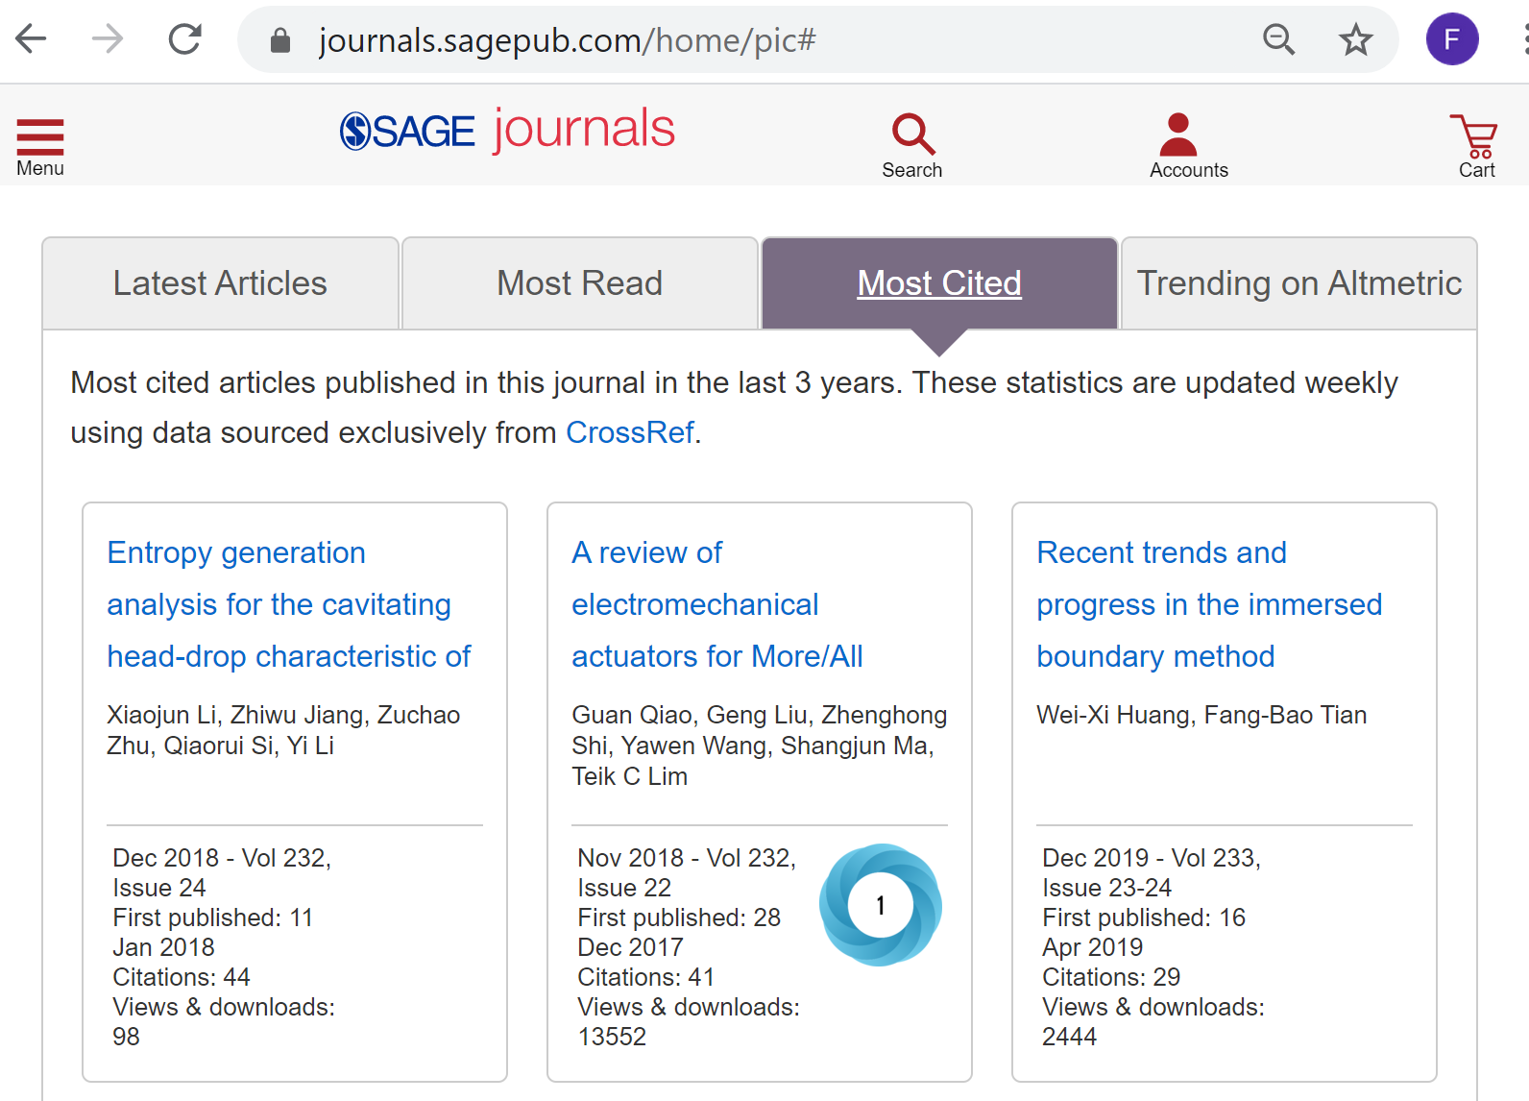
Task: Open the red hamburger Menu
Action: click(40, 147)
